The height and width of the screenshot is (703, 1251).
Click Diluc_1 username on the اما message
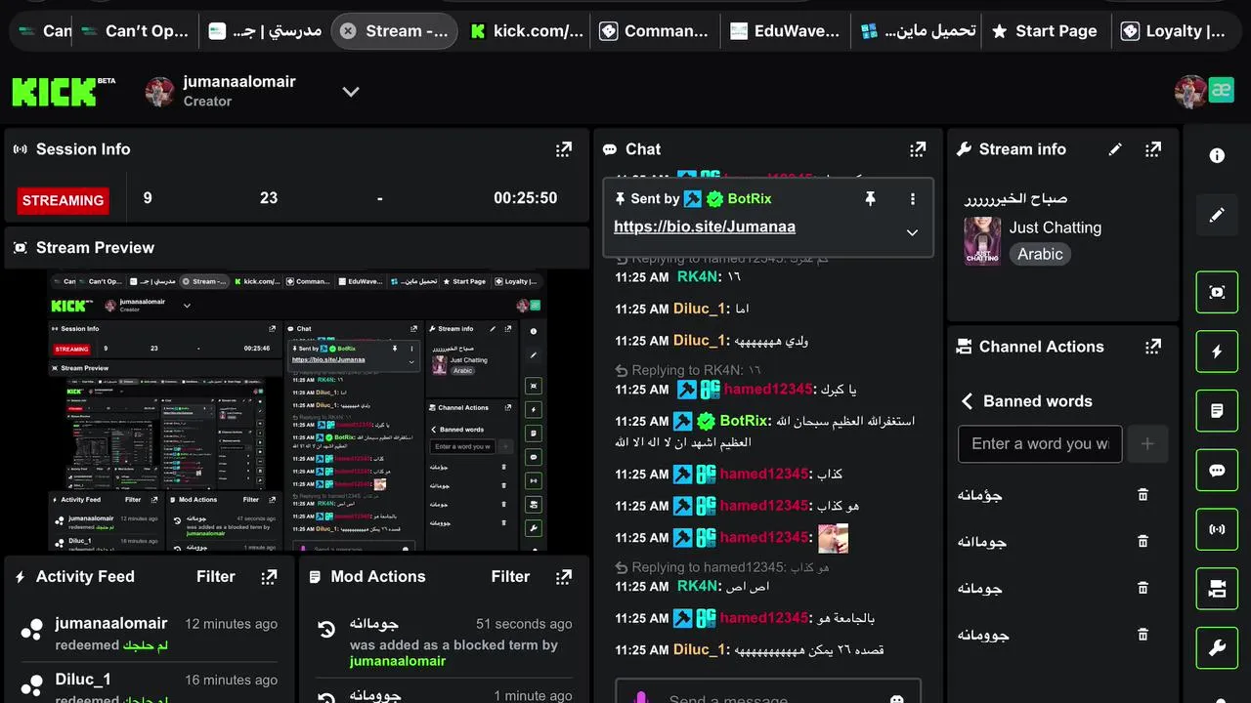700,309
